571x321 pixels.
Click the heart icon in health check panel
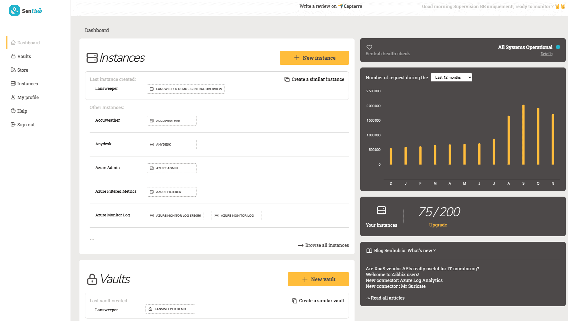click(x=369, y=47)
